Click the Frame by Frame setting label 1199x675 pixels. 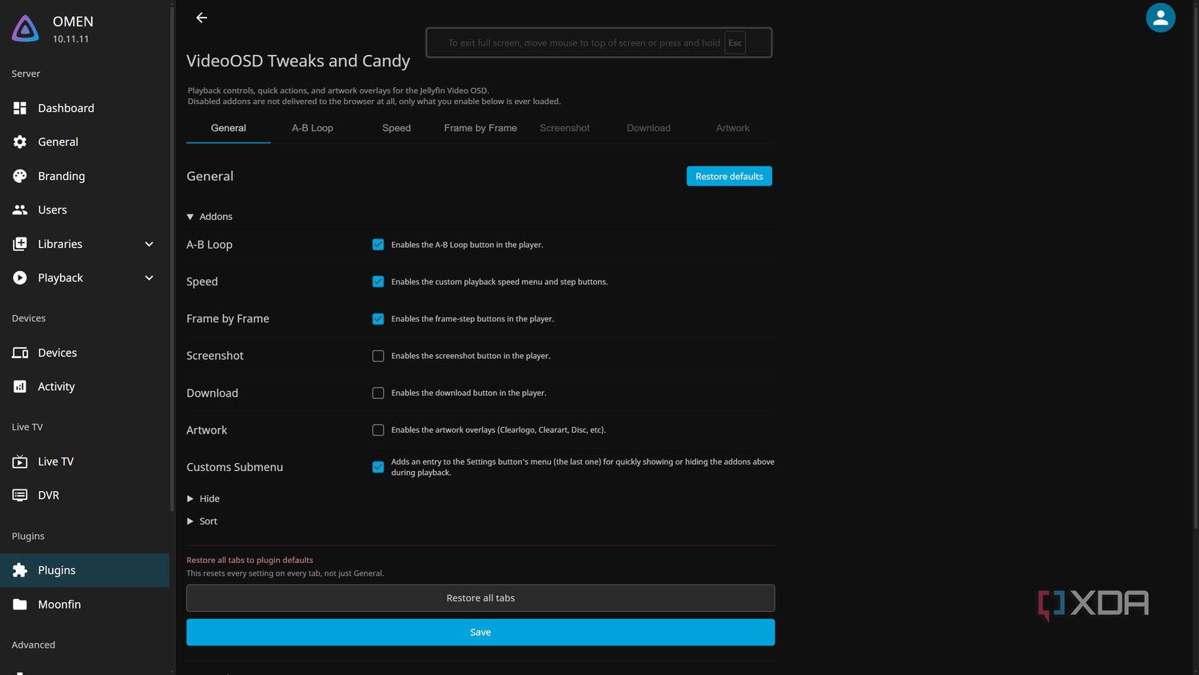[228, 318]
